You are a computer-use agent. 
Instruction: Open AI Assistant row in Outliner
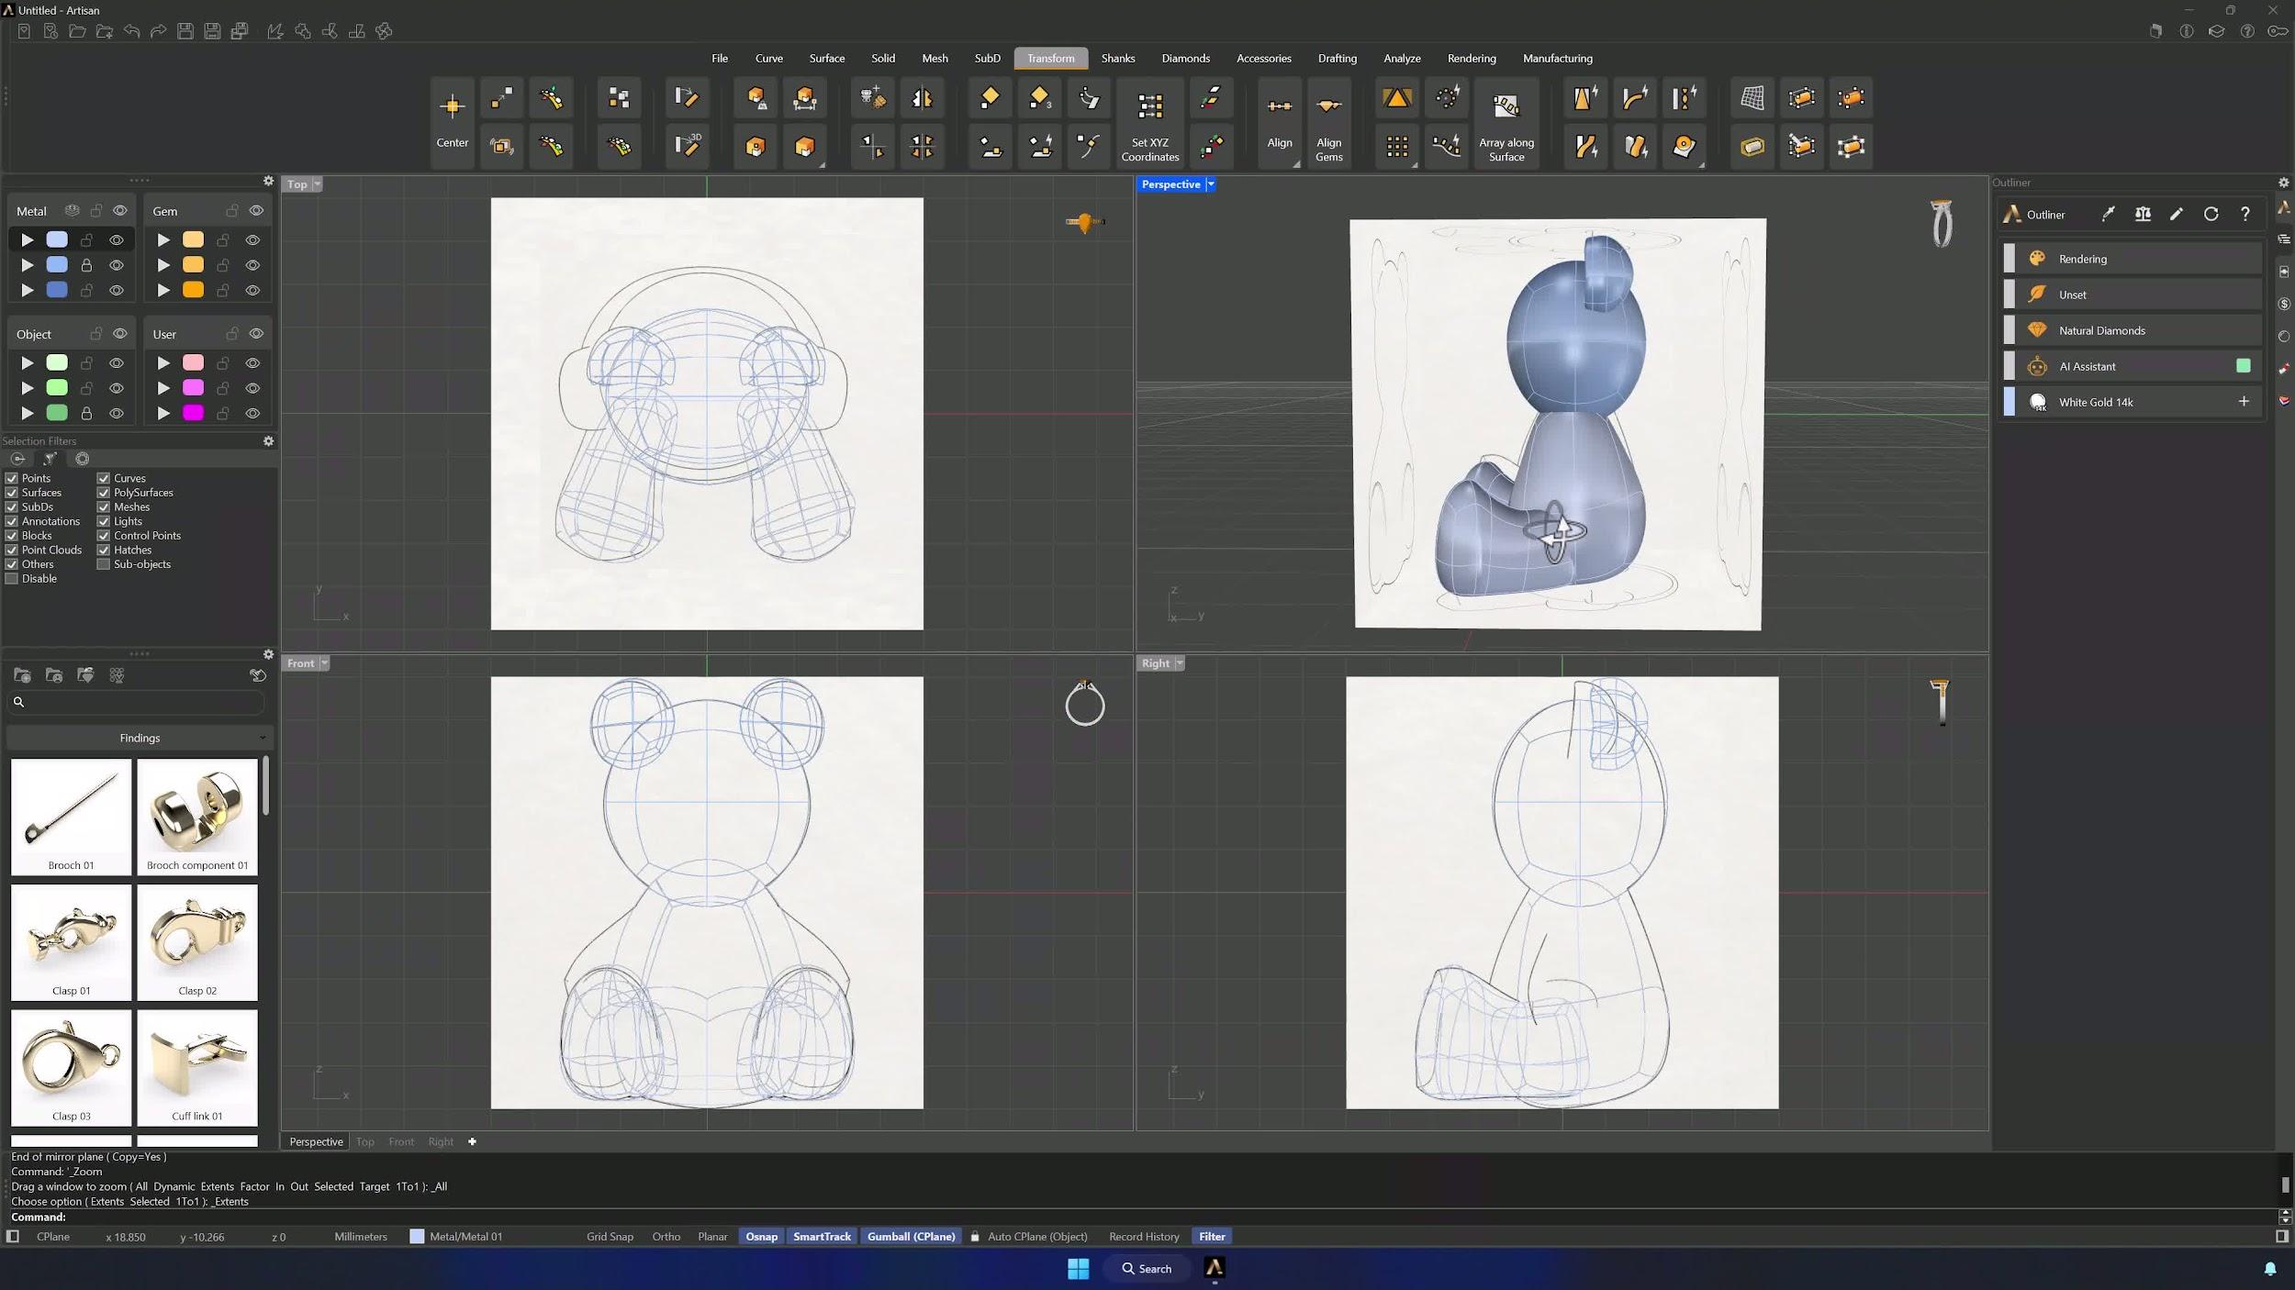click(2130, 366)
